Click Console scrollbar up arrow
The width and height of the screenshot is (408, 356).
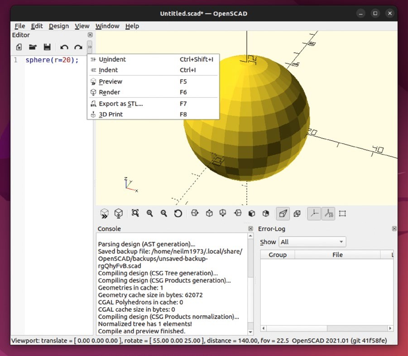pos(250,236)
